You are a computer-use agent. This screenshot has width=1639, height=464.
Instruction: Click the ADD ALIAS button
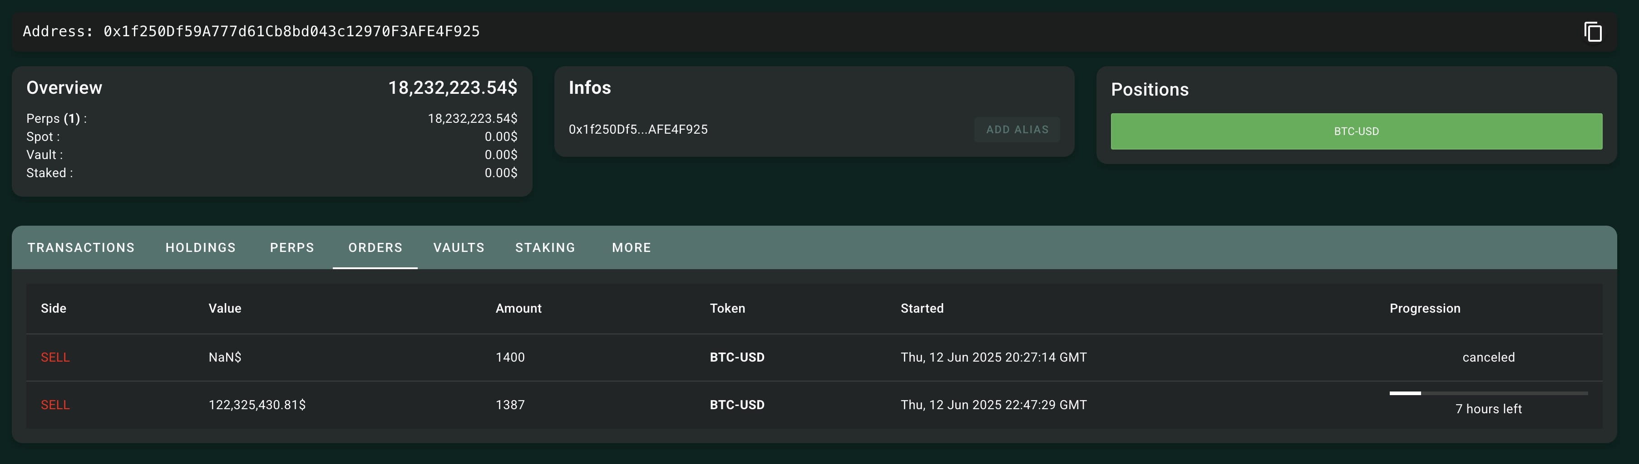tap(1017, 130)
